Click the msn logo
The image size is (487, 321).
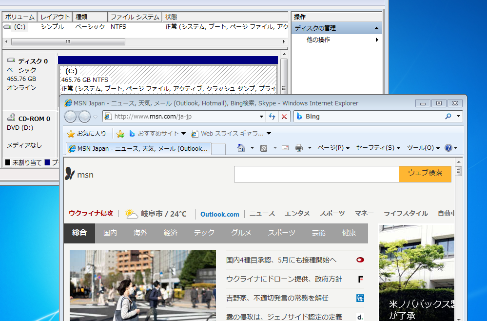tap(79, 174)
